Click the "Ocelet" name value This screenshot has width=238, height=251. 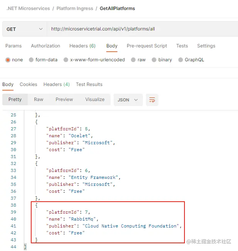(79, 136)
